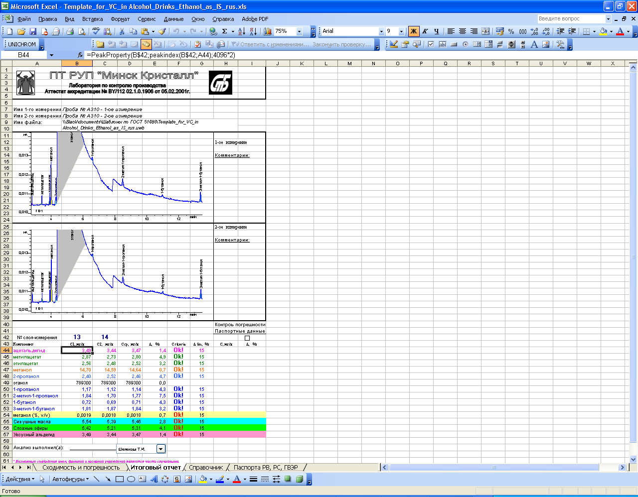Open the Действия drawing menu
Image resolution: width=638 pixels, height=497 pixels.
pos(20,479)
